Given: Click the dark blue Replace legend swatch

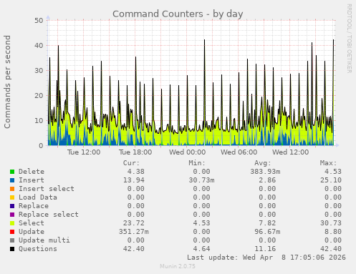Looking at the screenshot, I should click(x=12, y=206).
